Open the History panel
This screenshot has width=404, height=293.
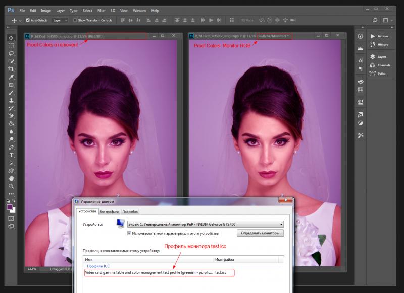379,45
